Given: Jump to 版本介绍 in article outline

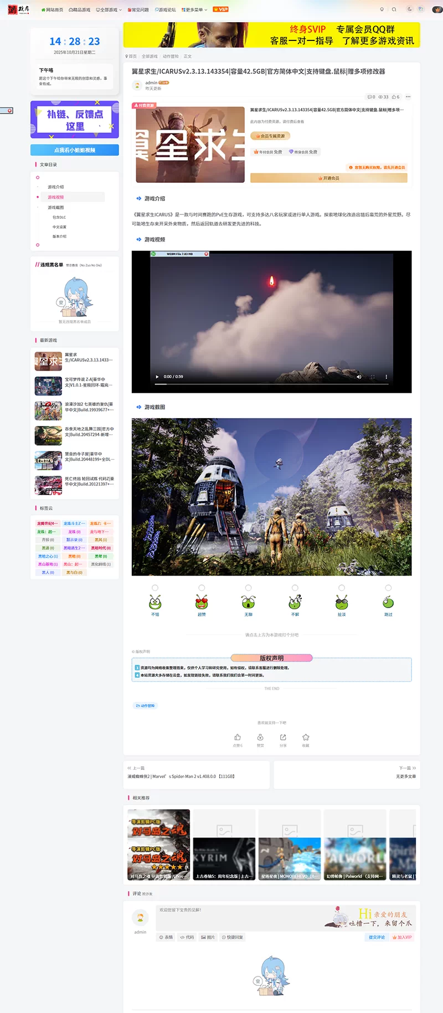Looking at the screenshot, I should (x=59, y=236).
